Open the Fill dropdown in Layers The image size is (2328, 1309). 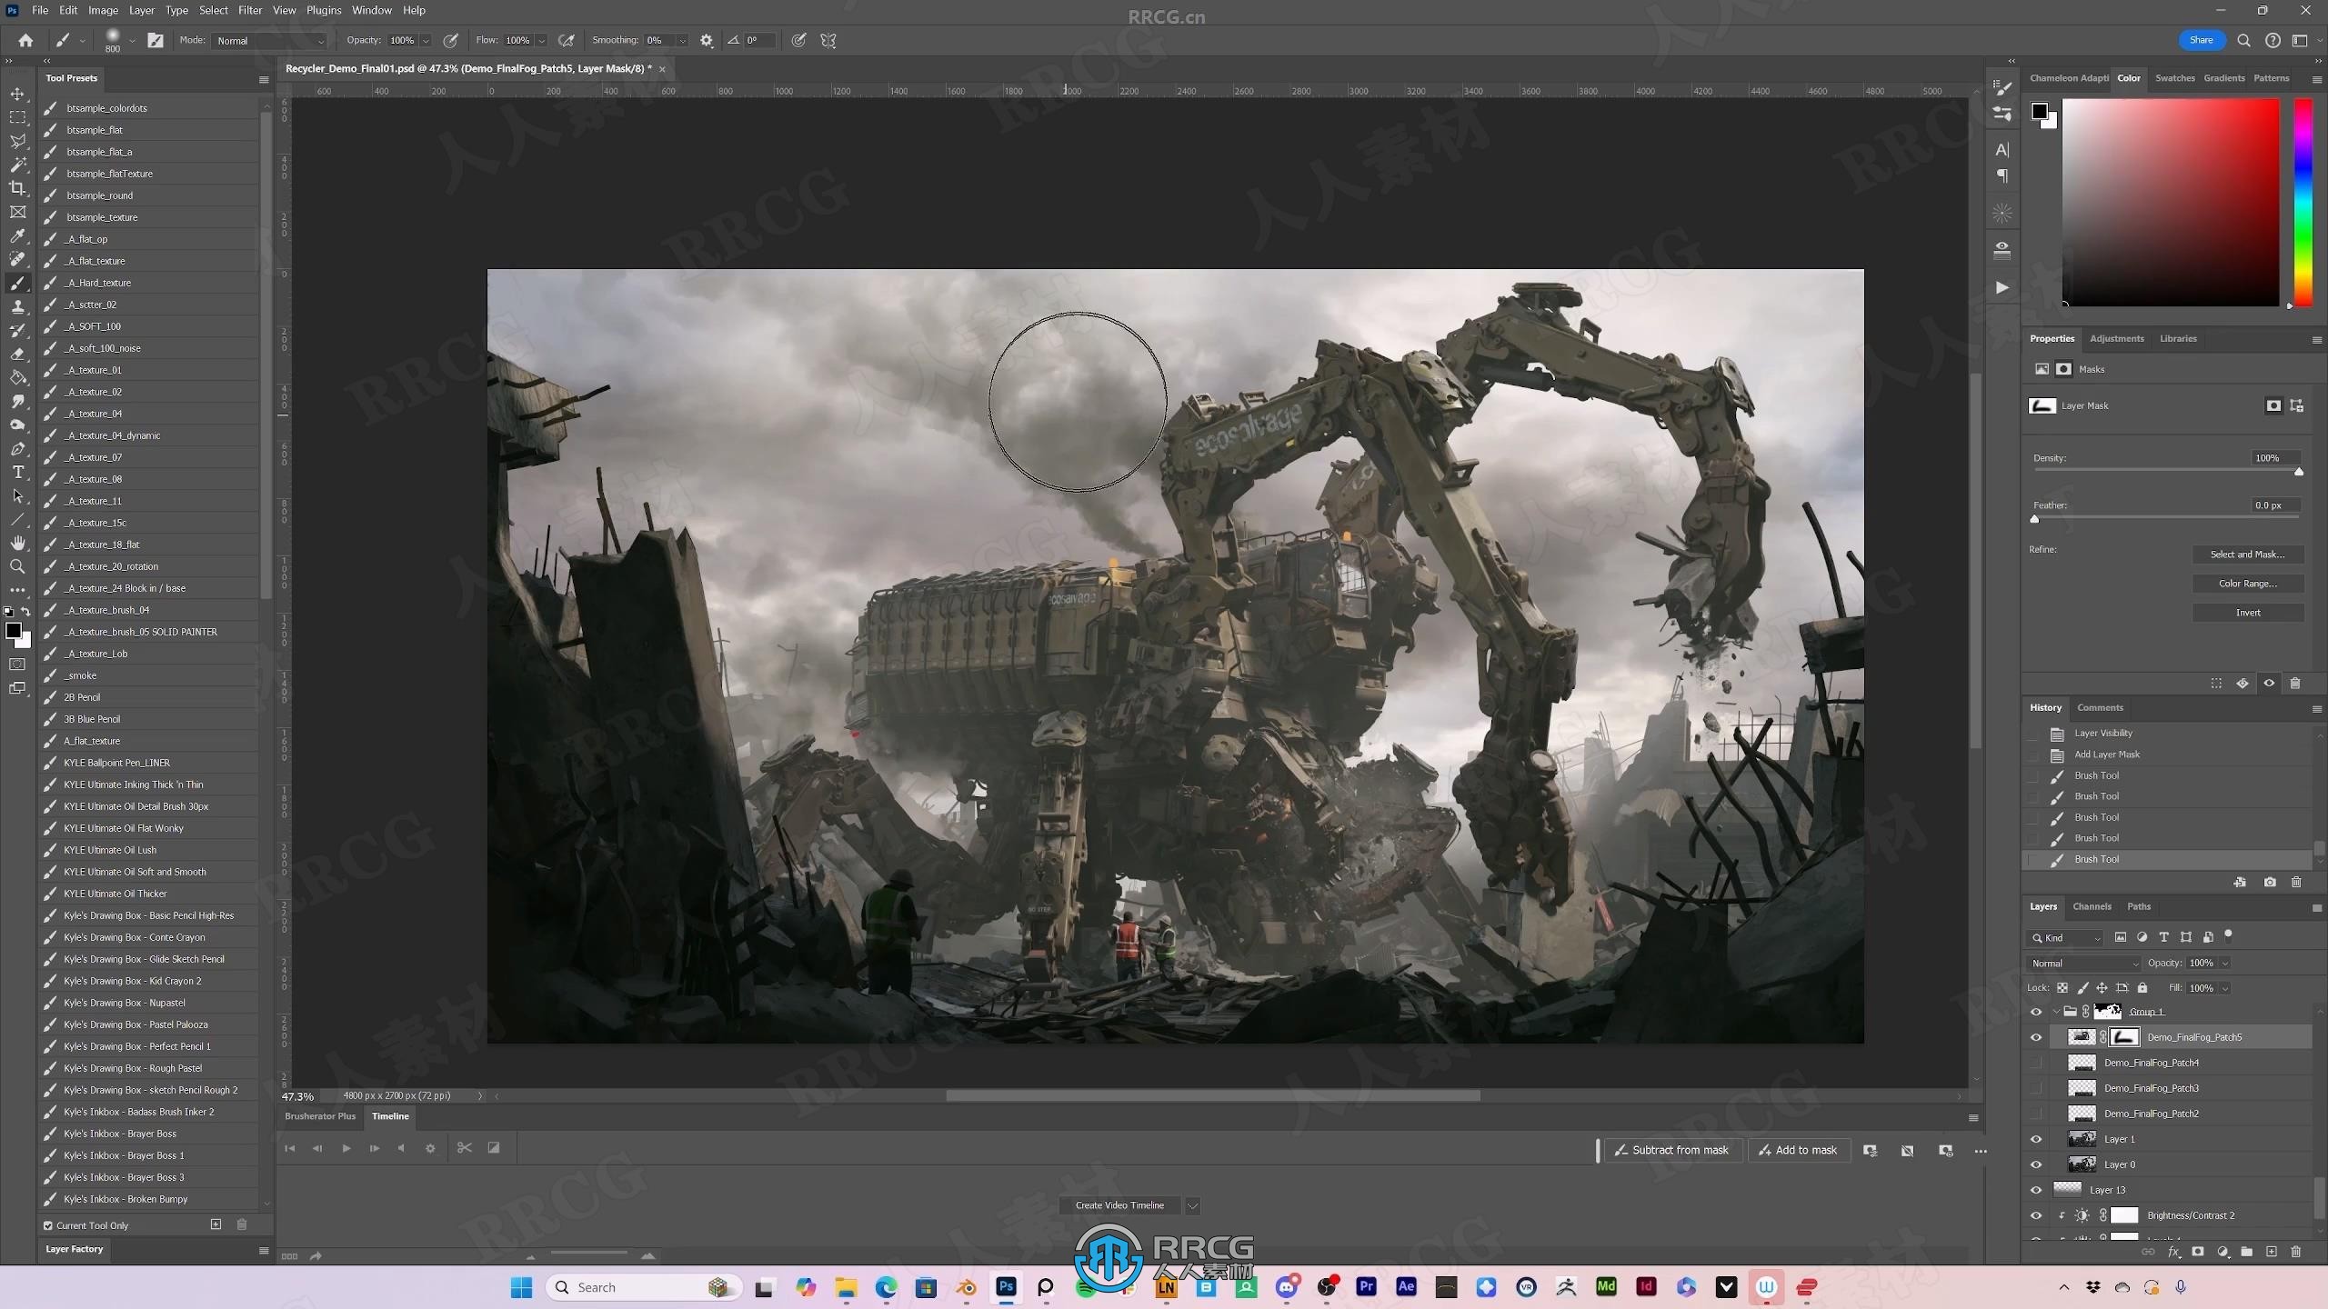2225,988
